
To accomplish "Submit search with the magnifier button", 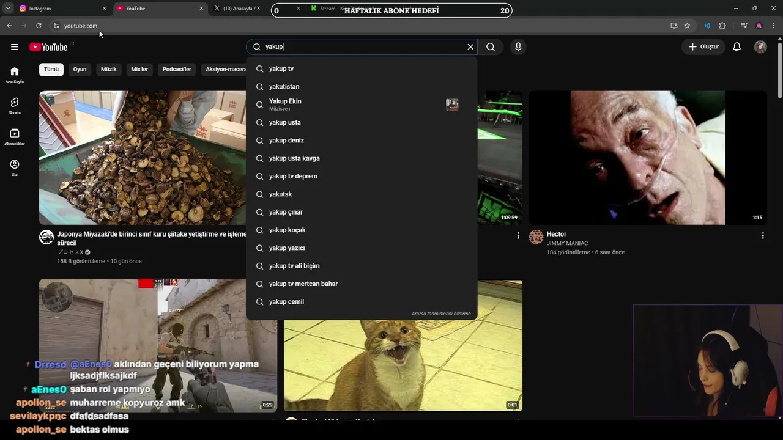I will (x=491, y=47).
